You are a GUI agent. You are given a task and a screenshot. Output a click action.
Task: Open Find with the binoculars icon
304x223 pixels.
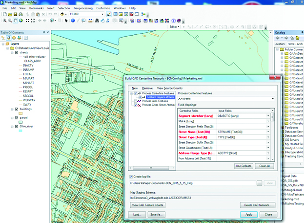pos(97,21)
